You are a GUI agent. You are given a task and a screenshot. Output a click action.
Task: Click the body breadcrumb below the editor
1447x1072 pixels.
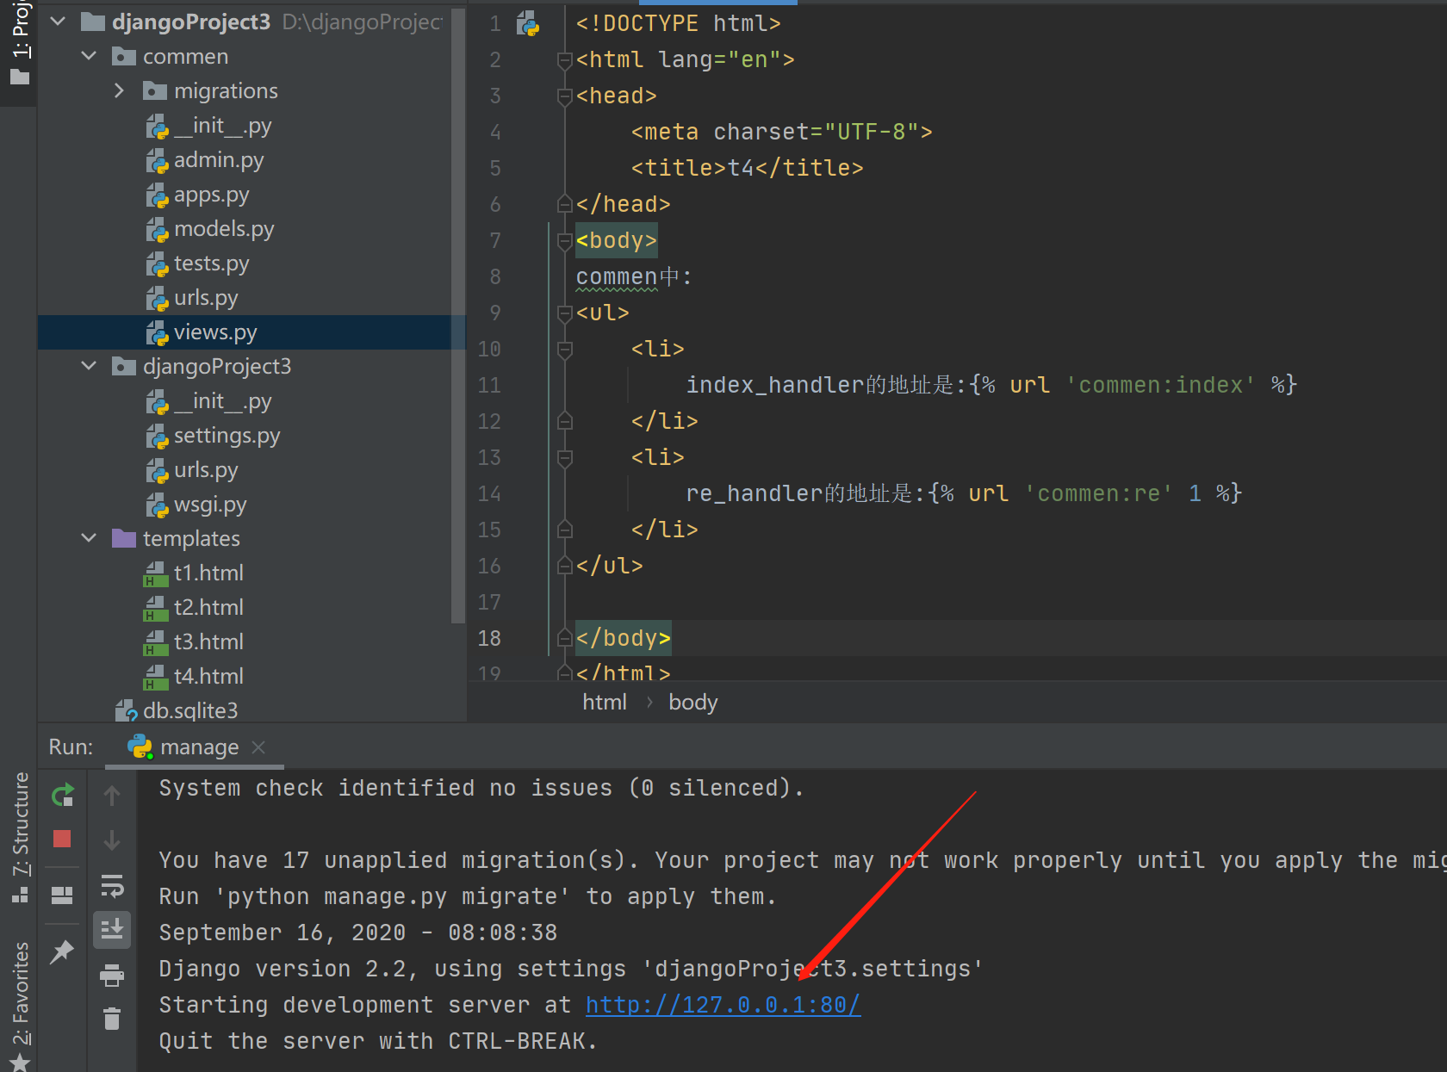tap(692, 702)
